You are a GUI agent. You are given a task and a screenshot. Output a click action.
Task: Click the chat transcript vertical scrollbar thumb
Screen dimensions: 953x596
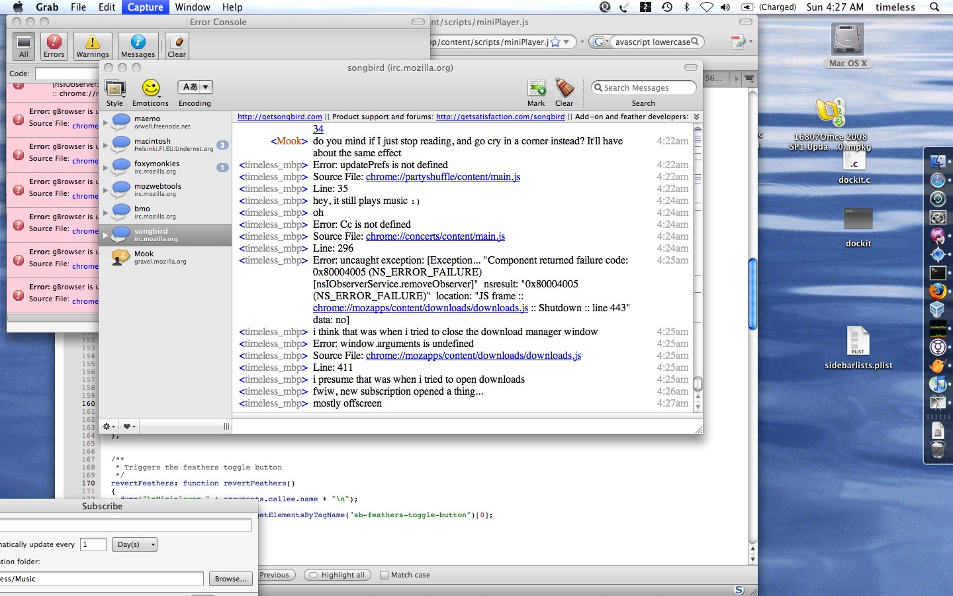tap(698, 384)
